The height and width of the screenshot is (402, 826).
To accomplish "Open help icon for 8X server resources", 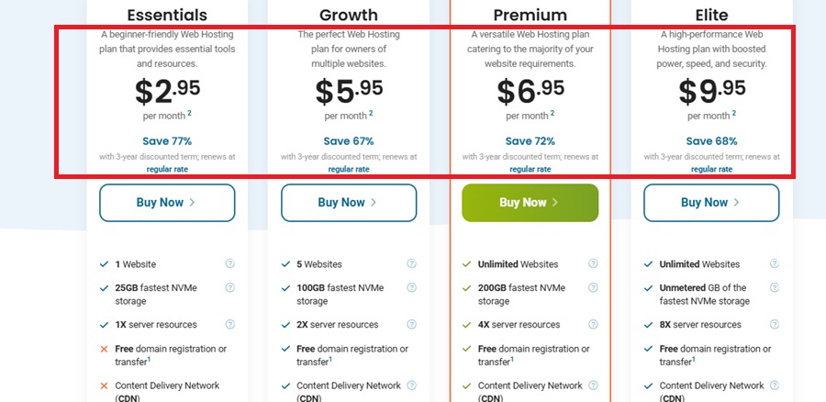I will click(775, 325).
